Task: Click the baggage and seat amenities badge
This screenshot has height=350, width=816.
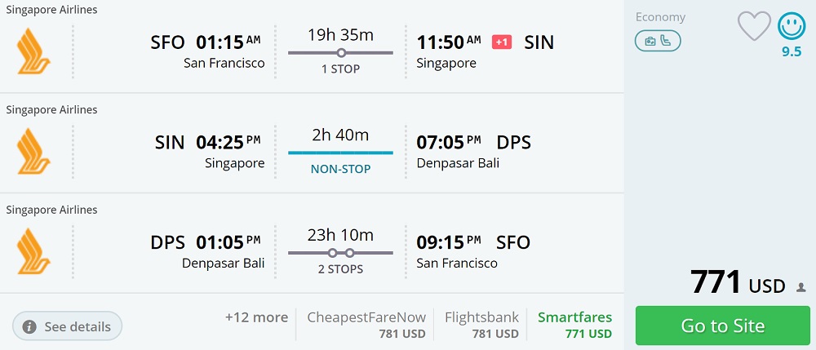Action: [658, 41]
